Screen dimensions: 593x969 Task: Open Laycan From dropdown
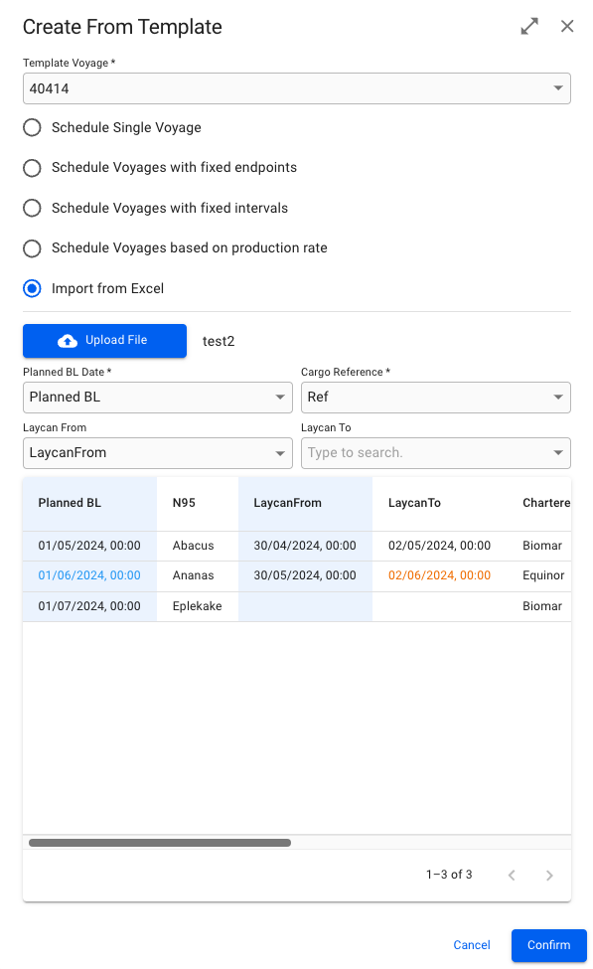coord(158,453)
